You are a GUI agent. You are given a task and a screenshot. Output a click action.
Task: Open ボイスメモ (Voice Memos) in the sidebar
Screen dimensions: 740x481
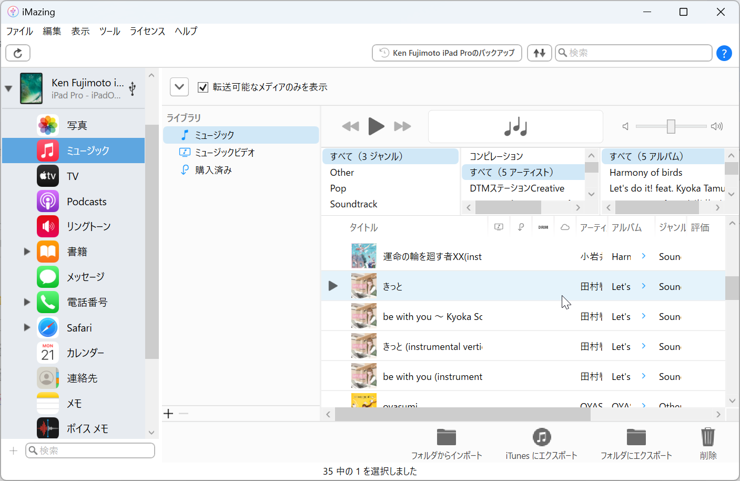point(74,428)
